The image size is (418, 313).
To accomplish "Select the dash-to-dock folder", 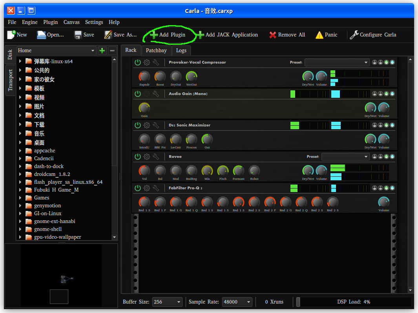I will [49, 166].
